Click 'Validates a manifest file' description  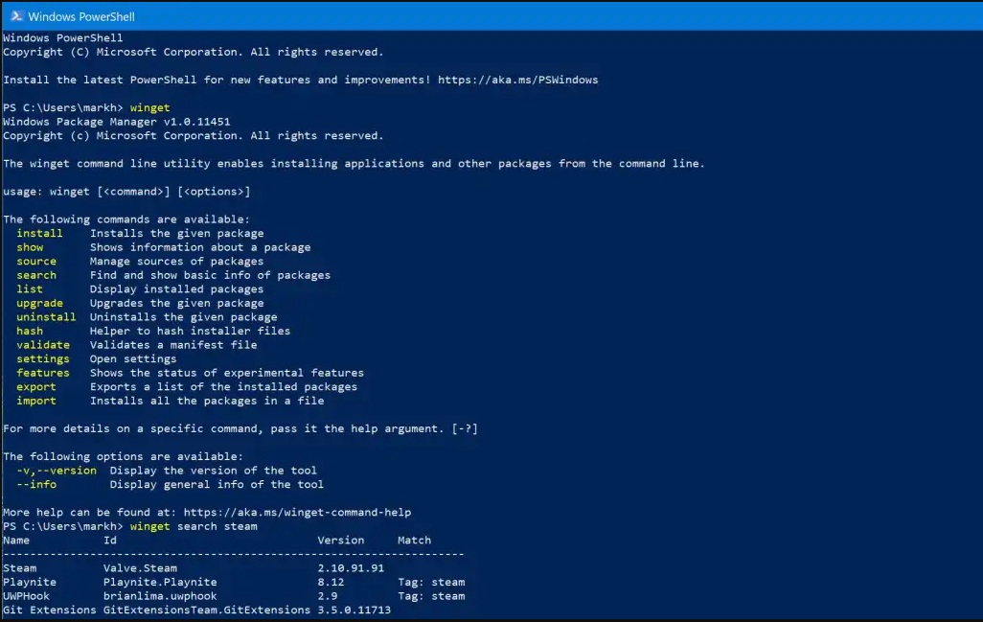click(173, 345)
